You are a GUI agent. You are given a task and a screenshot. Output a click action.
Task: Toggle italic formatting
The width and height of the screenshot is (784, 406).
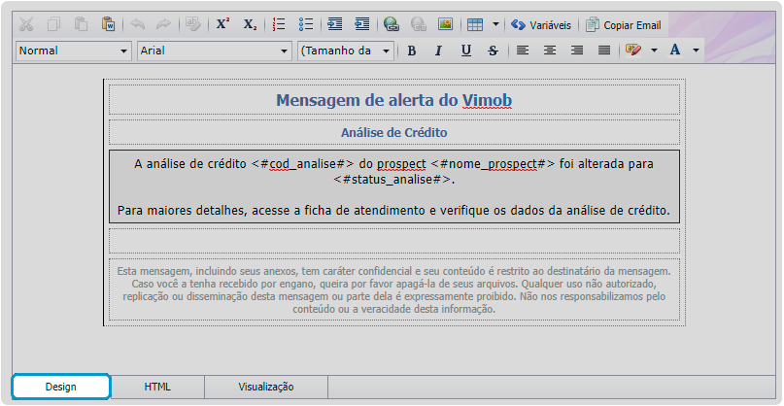click(x=438, y=51)
